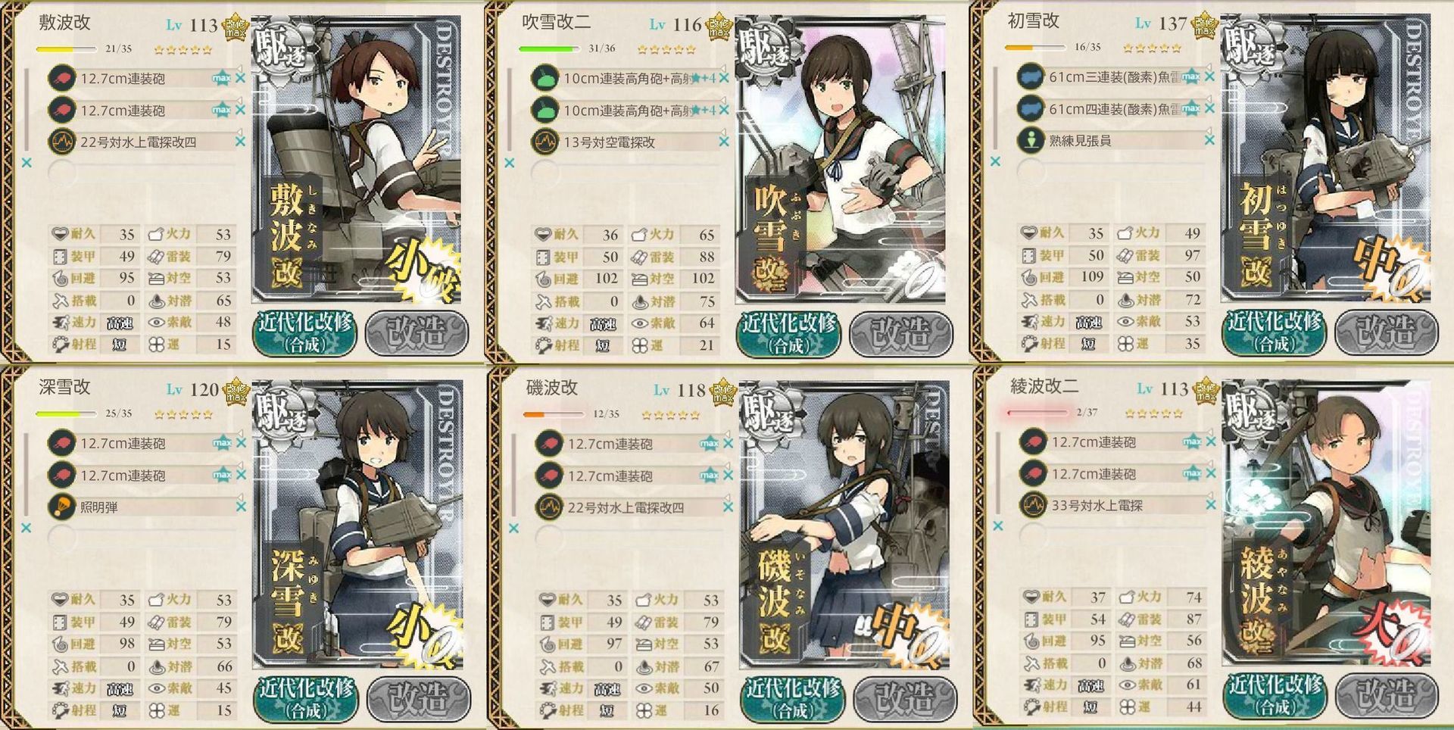Screen dimensions: 1454x730
Task: Click 近代化改修 button under 綾波改二
Action: 1275,694
